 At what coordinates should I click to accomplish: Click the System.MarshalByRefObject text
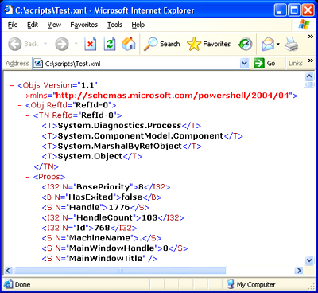coord(120,146)
